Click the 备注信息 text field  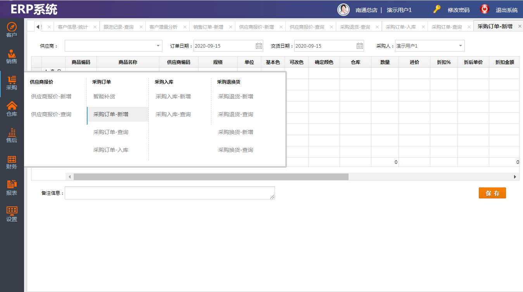coord(169,193)
